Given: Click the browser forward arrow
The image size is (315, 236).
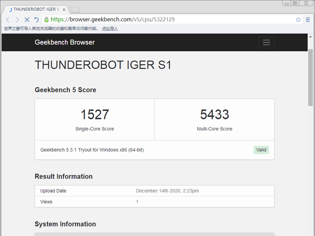Looking at the screenshot, I should (17, 19).
